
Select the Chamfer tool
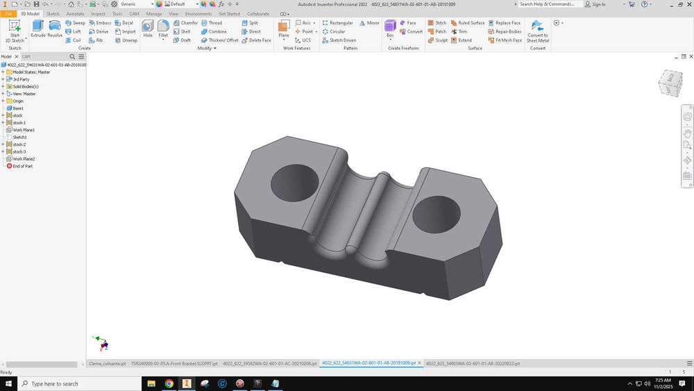185,23
